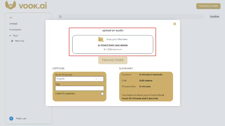
Task: Click the plus icon beside New tag
Action: [x=12, y=41]
